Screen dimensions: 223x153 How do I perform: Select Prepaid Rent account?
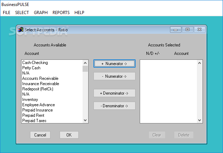point(52,115)
